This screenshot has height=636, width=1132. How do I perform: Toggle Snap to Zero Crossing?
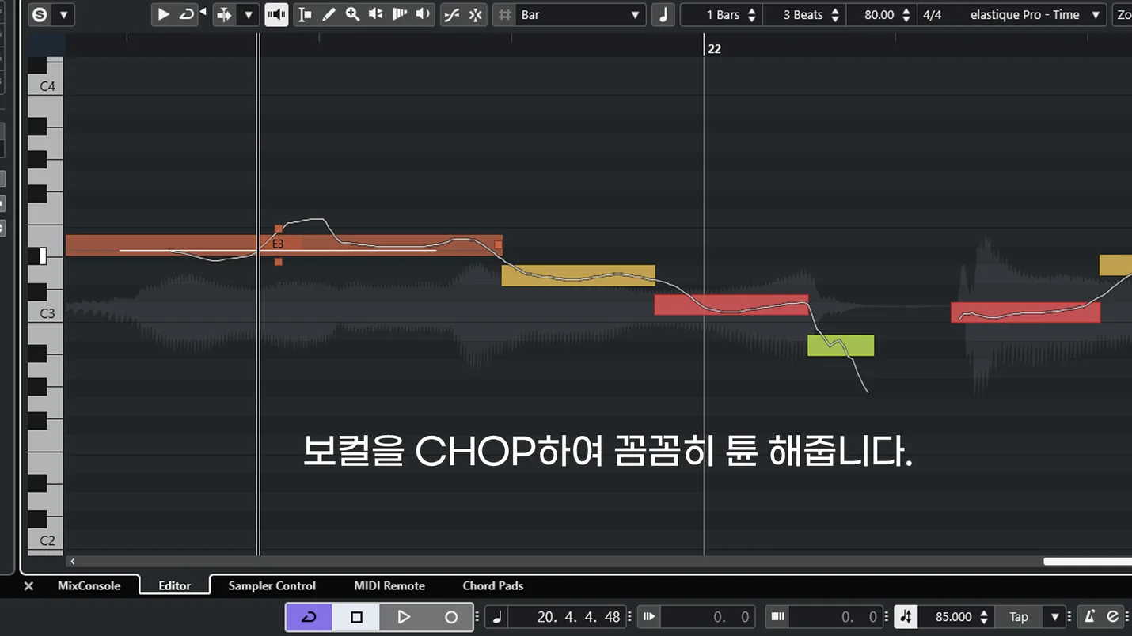[x=451, y=14]
